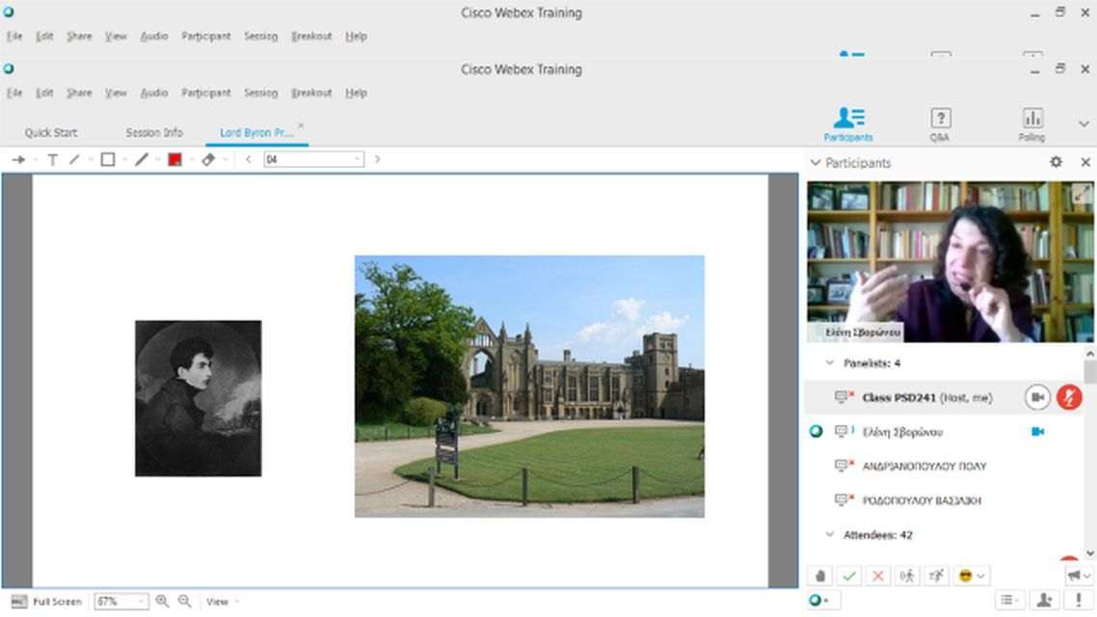1097x617 pixels.
Task: Go to the next slide arrow
Action: pyautogui.click(x=377, y=160)
